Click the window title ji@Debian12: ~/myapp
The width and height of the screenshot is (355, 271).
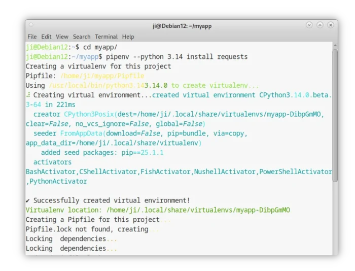(182, 26)
